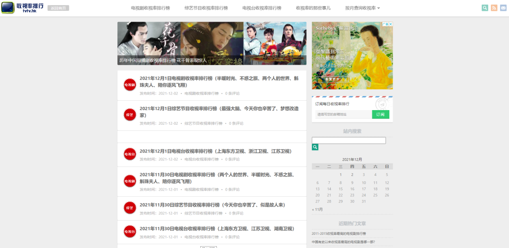
Task: Click the tvtv.hk TV logo
Action: [x=8, y=8]
